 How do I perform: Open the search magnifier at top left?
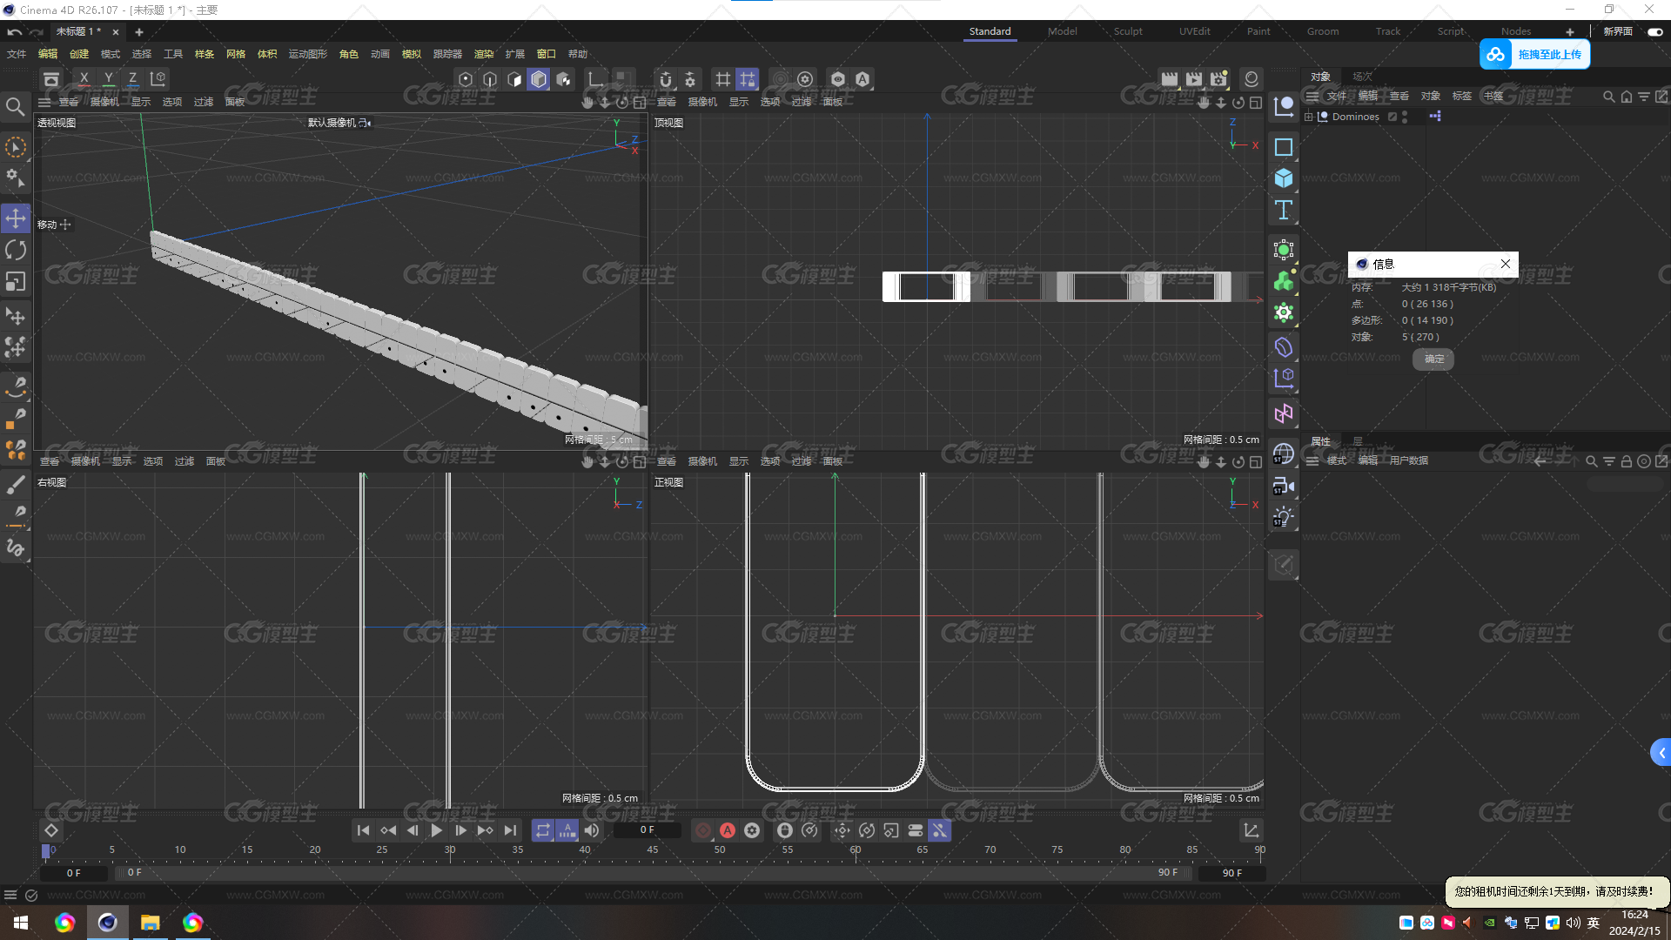click(x=15, y=107)
